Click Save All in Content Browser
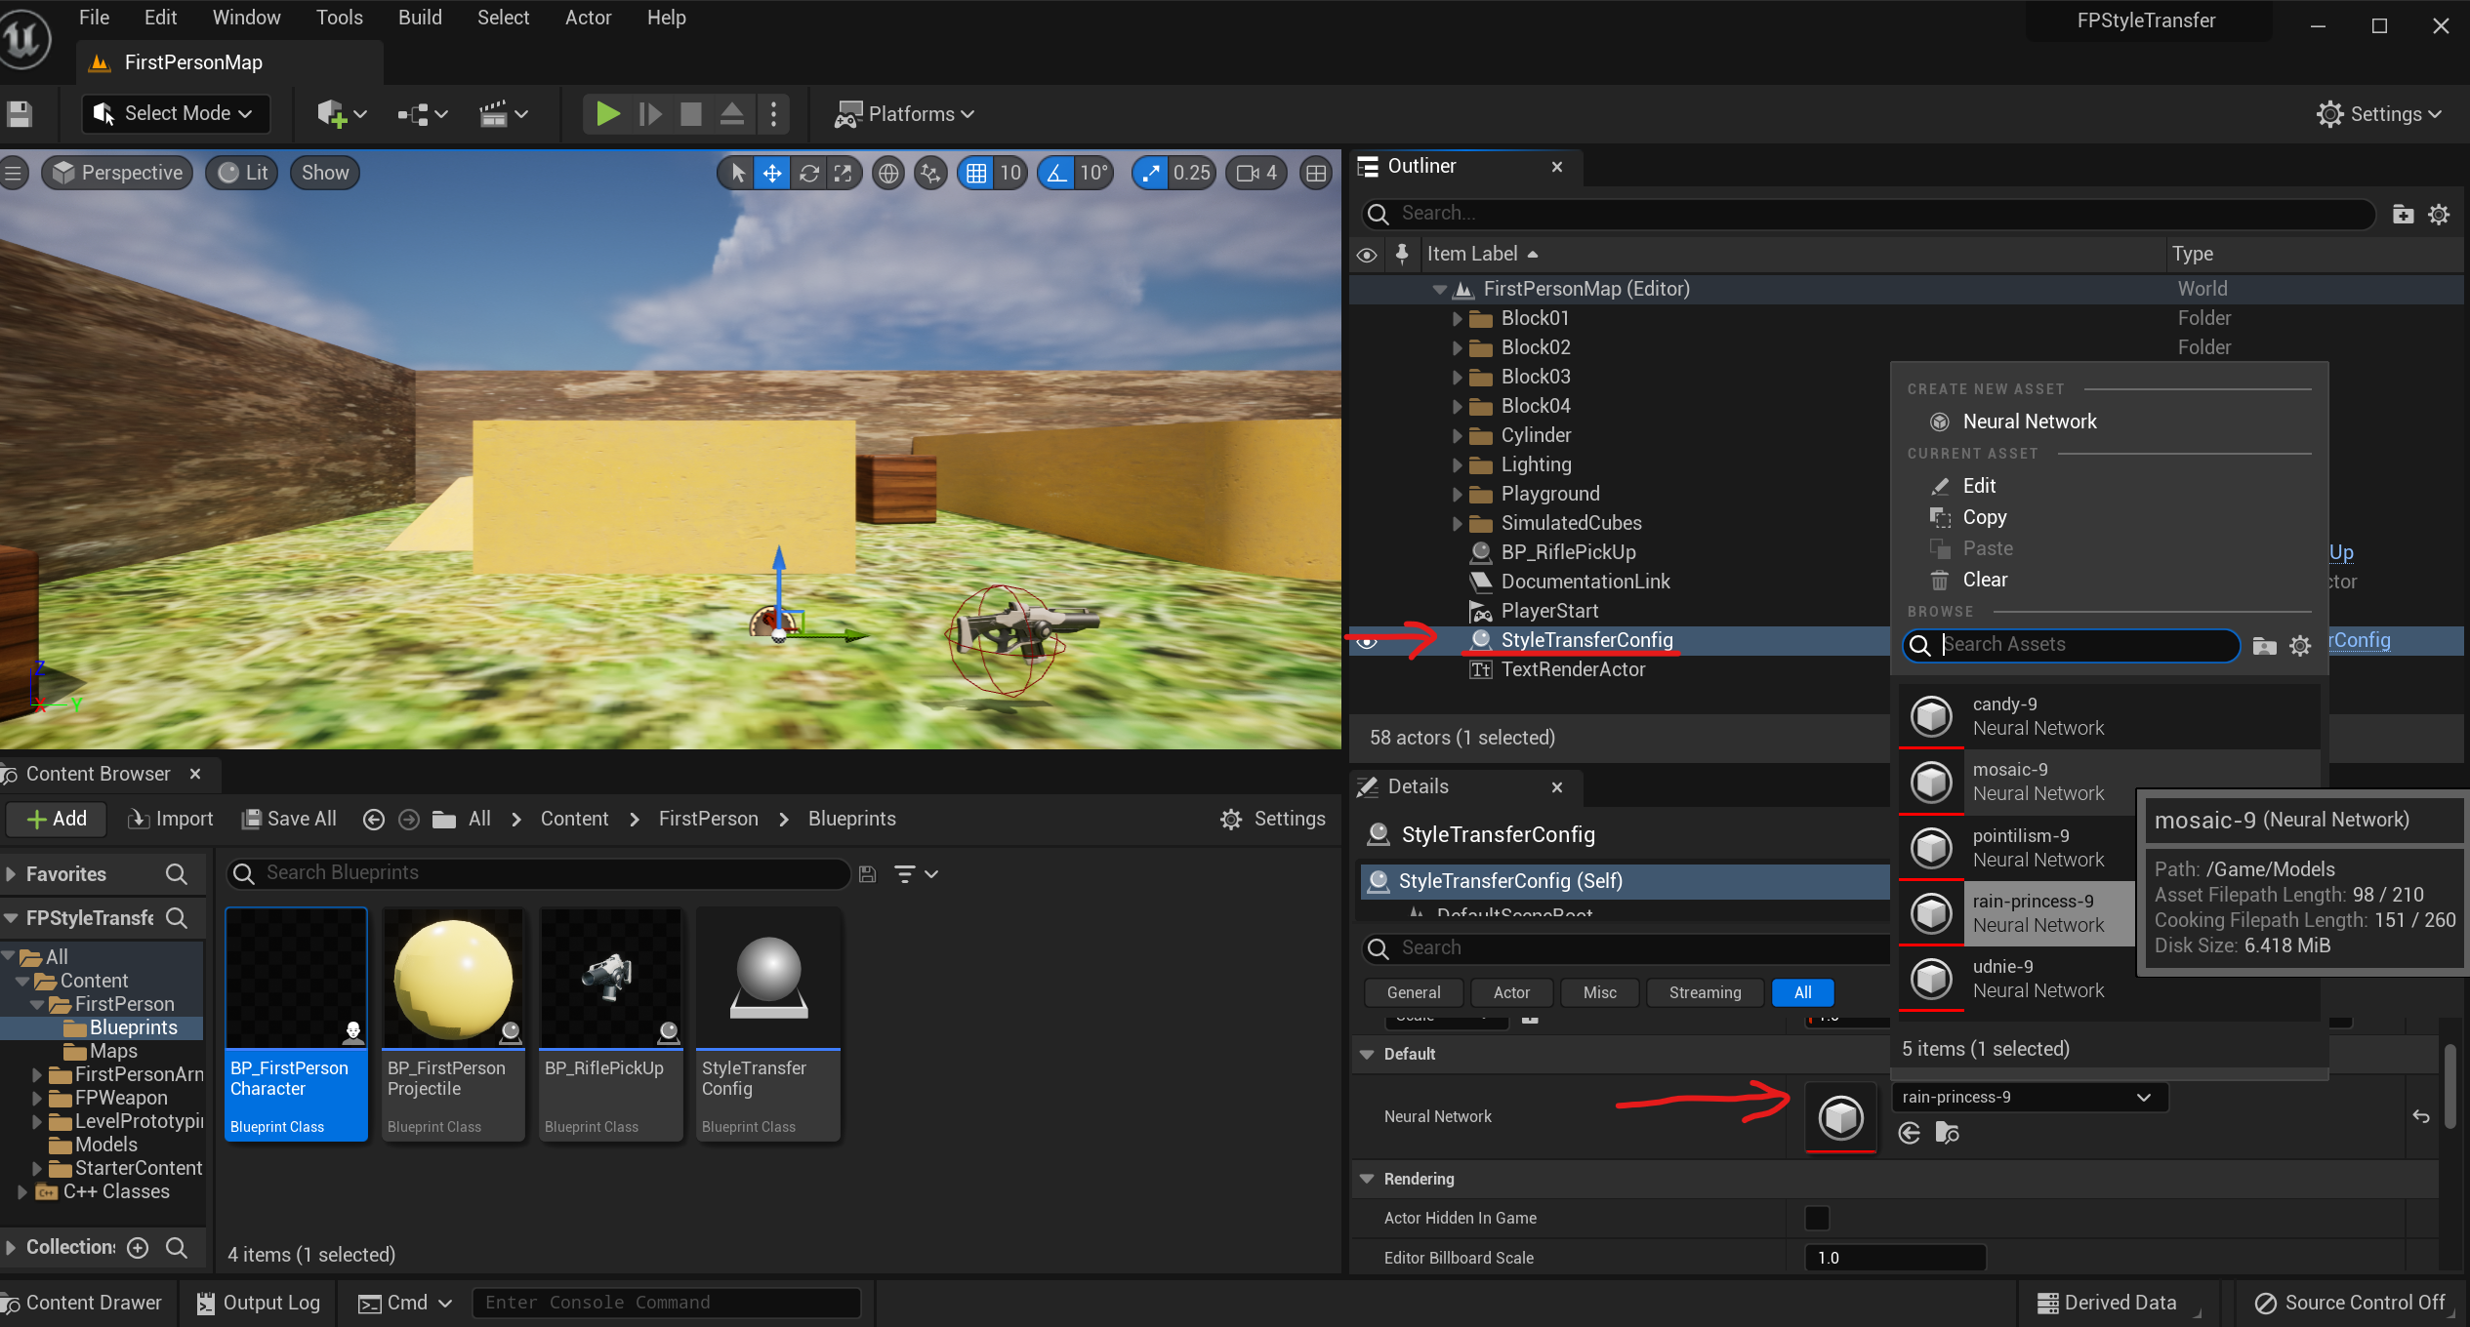Screen dimensions: 2470x1327 click(289, 820)
